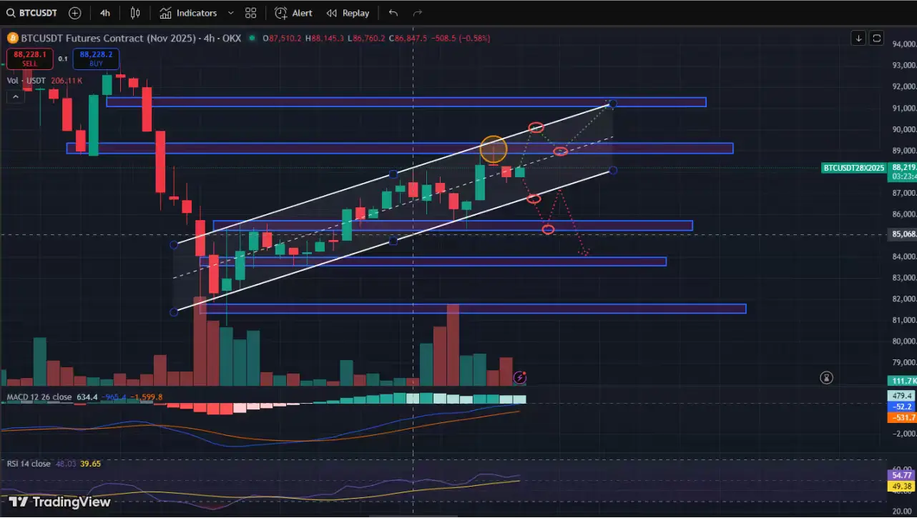Collapse the indicator legend with chevron
Image resolution: width=917 pixels, height=518 pixels.
tap(14, 97)
